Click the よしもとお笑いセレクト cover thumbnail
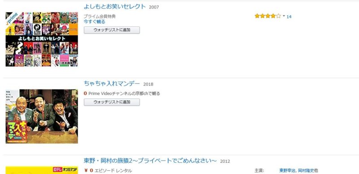 (42, 39)
